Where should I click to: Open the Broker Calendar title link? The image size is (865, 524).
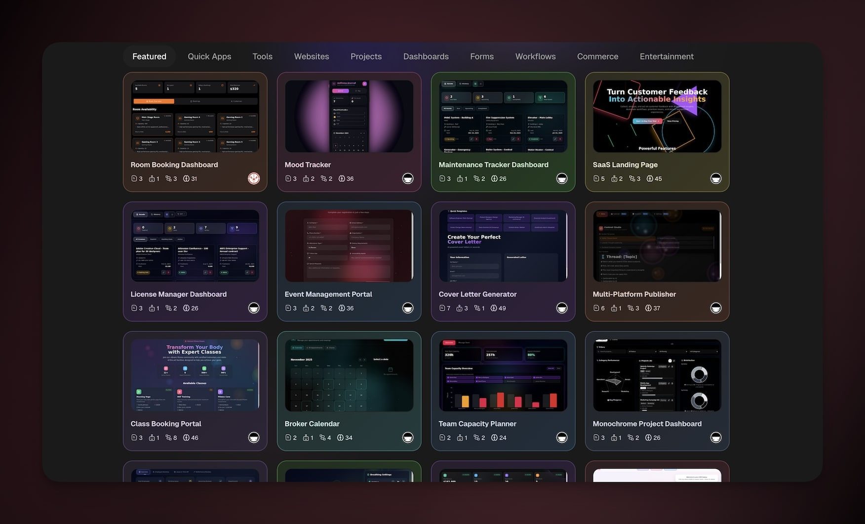coord(312,424)
